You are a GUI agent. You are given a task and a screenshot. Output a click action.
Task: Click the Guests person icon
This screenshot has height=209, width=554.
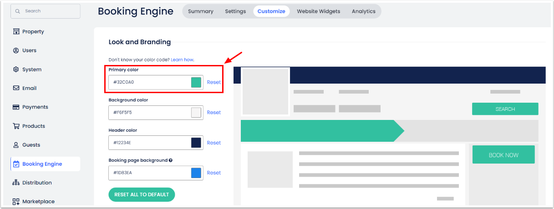click(16, 145)
